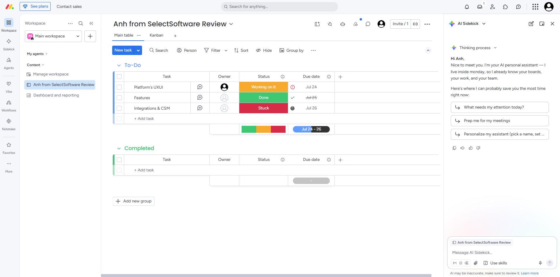Give thumbs down to Sidekick response

pos(478,148)
